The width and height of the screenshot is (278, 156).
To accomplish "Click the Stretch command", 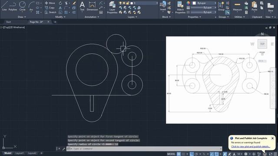I will pos(50,13).
